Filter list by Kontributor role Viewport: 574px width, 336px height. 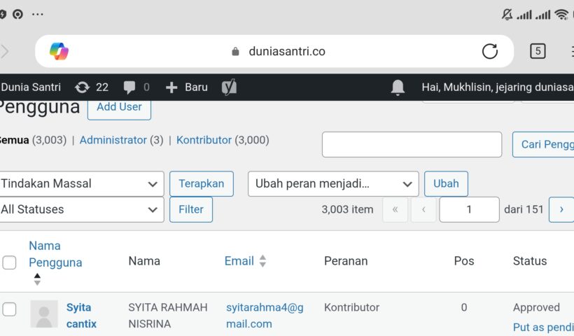coord(204,140)
